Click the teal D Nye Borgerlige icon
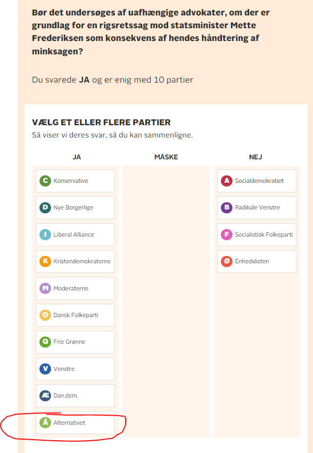 point(45,207)
